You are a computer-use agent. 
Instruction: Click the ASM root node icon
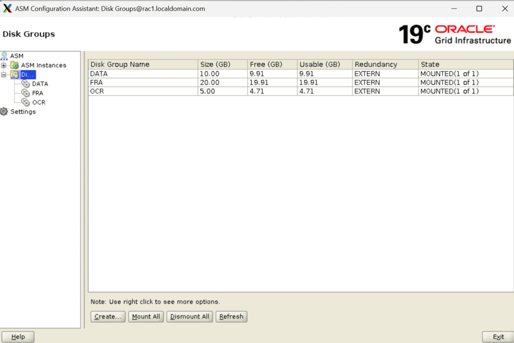pos(5,56)
